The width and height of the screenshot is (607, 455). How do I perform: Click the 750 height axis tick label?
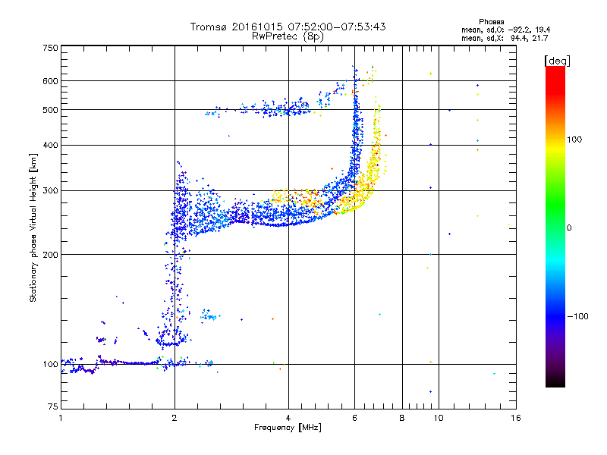coord(50,48)
